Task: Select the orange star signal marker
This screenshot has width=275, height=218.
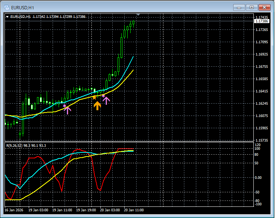Action: 94,98
